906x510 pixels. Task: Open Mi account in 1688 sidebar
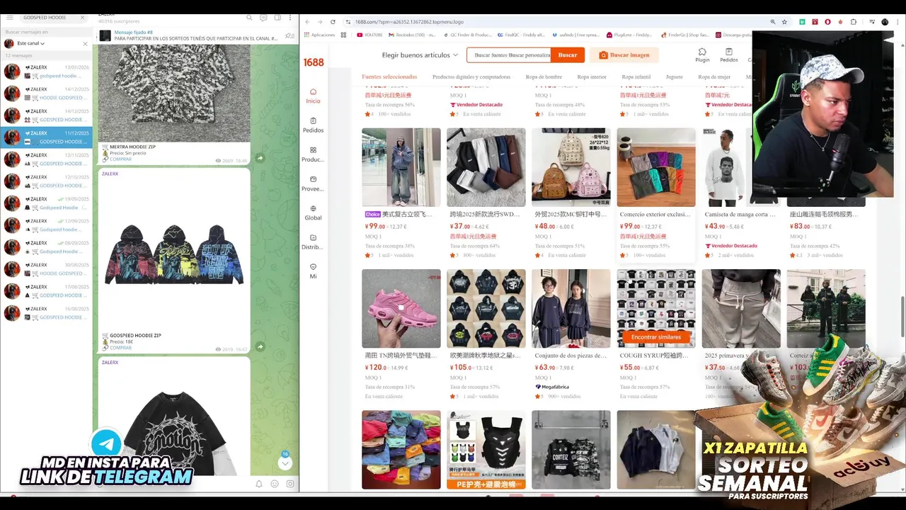(313, 271)
